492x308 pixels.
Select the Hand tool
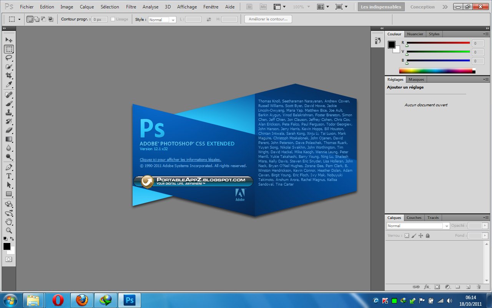pos(9,222)
